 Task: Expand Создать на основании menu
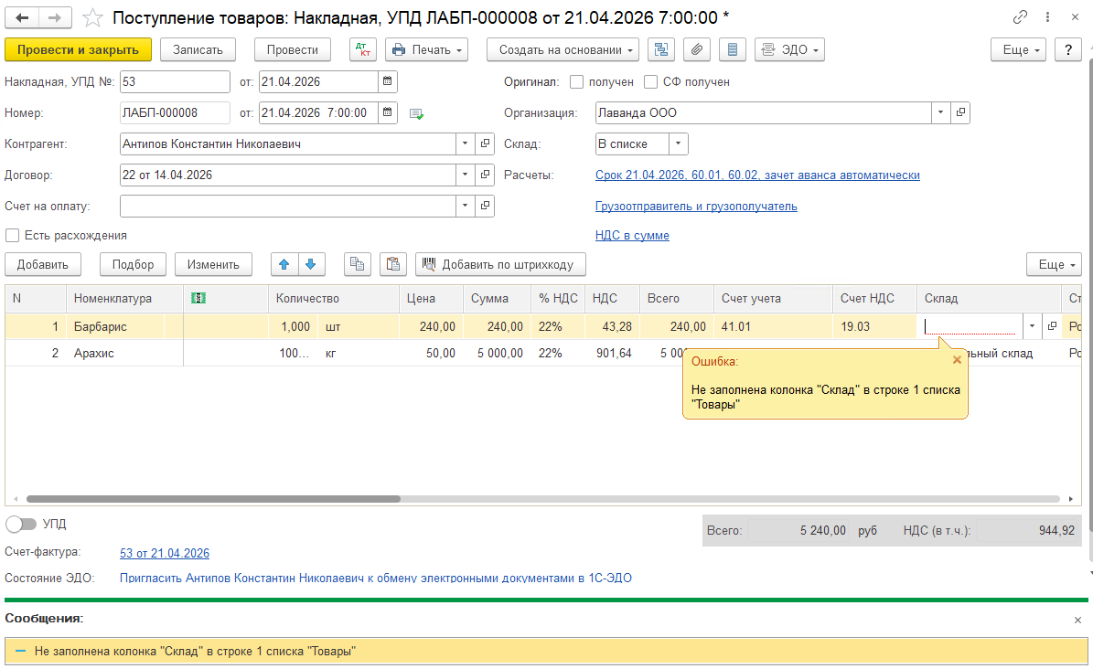pos(563,49)
